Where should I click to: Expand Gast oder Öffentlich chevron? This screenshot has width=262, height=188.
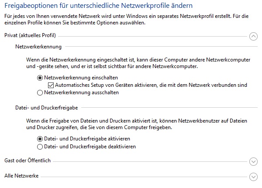(x=253, y=162)
